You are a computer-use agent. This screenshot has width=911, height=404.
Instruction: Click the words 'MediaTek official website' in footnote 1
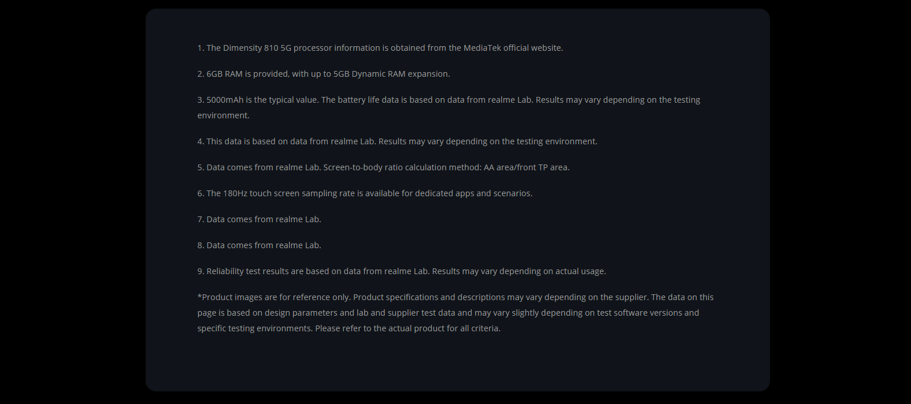point(513,48)
